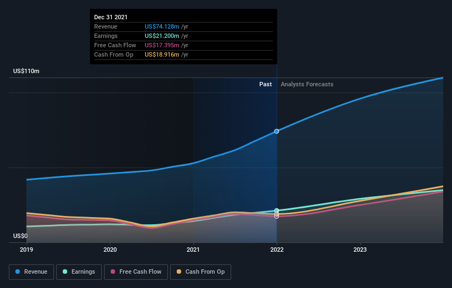452x288 pixels.
Task: Click the US$17.395m free cash flow value
Action: (162, 45)
